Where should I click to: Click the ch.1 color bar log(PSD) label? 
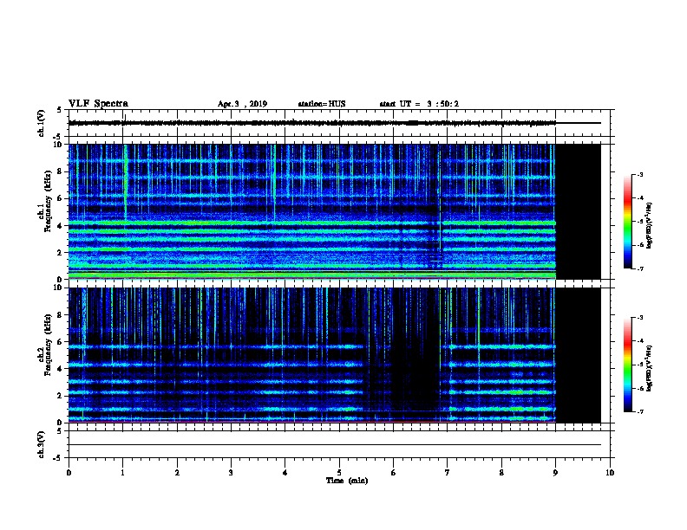[649, 225]
